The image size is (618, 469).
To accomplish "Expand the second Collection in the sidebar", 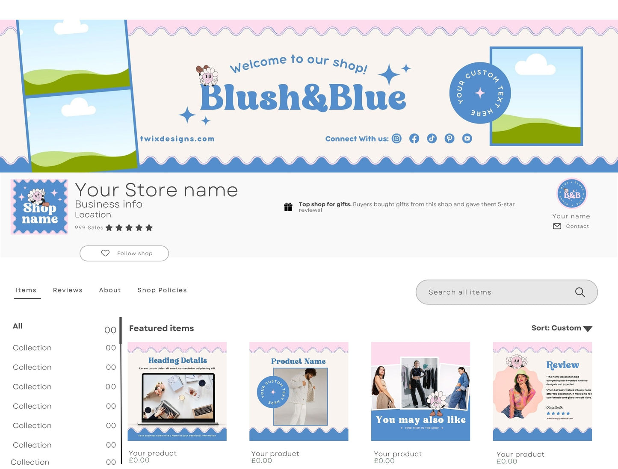I will tap(32, 367).
